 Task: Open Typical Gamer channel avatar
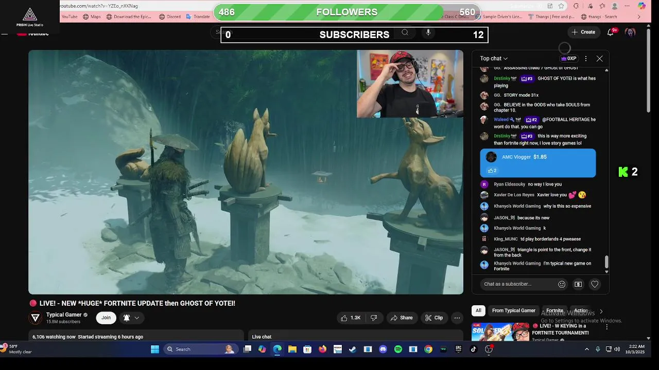[36, 318]
